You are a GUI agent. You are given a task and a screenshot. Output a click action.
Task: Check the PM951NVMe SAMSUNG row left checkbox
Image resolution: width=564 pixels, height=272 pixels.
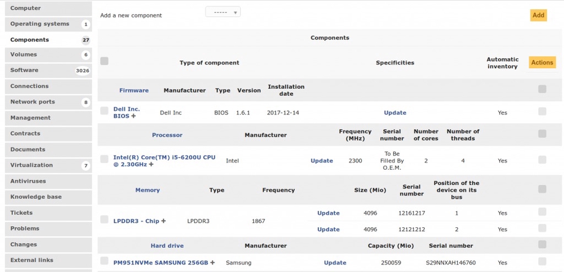pyautogui.click(x=105, y=260)
